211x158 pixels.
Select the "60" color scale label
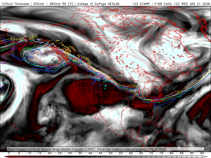click(x=131, y=153)
